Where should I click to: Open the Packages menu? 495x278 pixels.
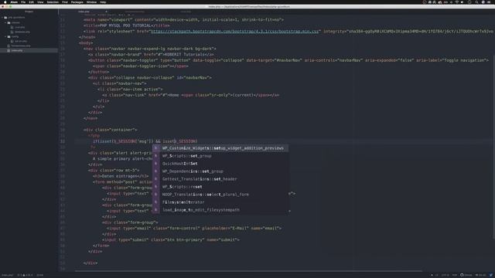[77, 2]
